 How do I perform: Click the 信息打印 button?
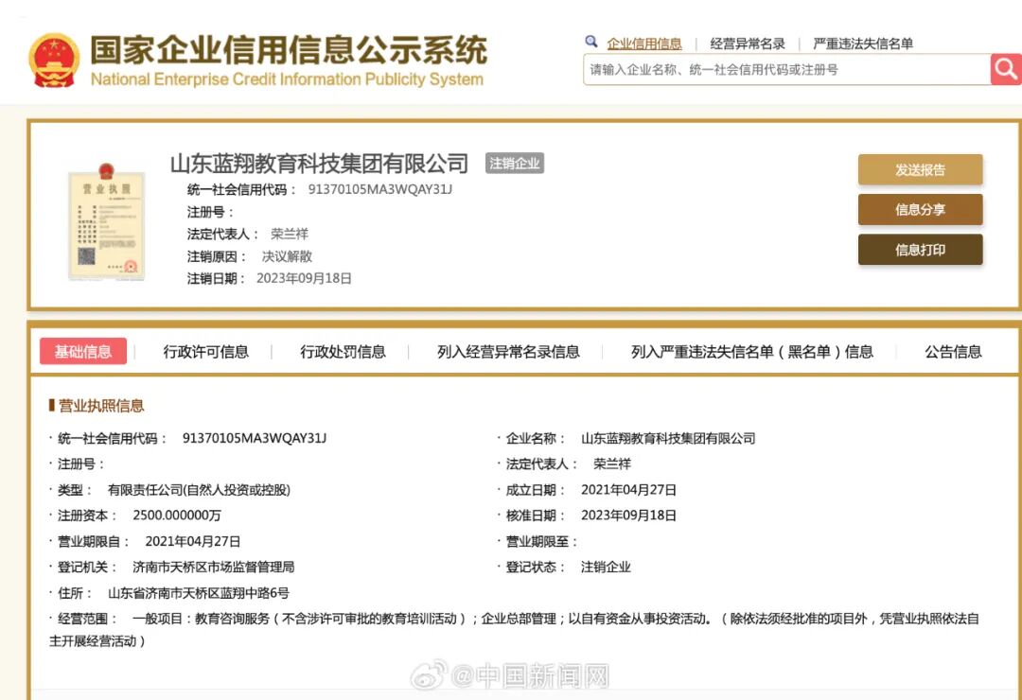click(x=920, y=250)
